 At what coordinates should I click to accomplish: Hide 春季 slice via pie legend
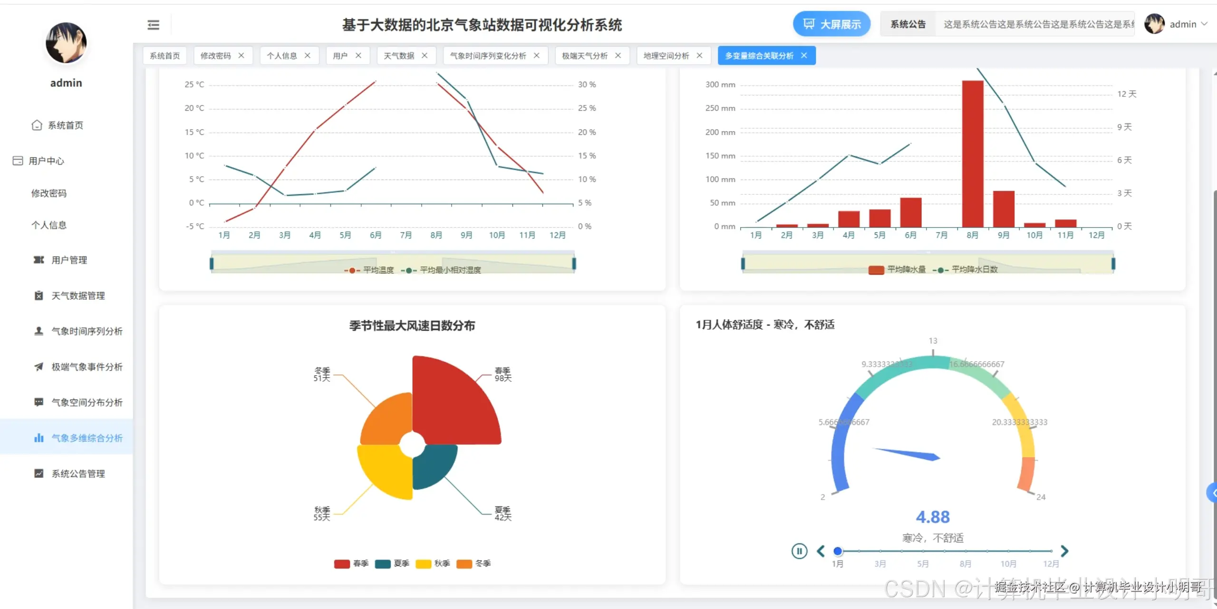pos(351,563)
